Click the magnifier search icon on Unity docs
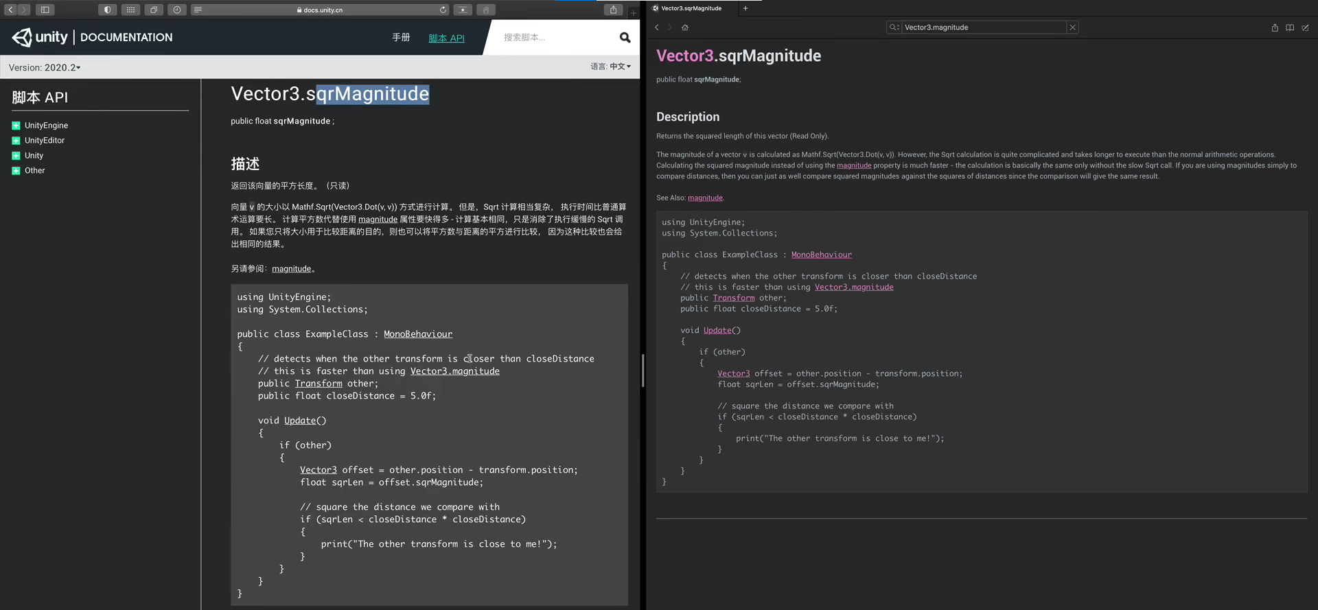1318x610 pixels. coord(625,37)
